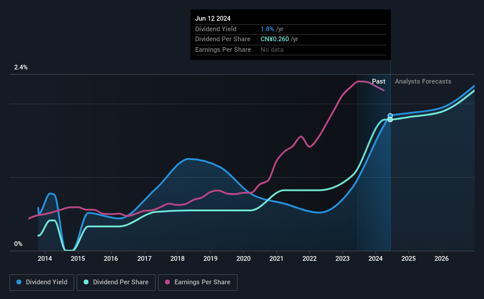Click the 2024 x-axis label
This screenshot has height=299, width=484.
[376, 258]
